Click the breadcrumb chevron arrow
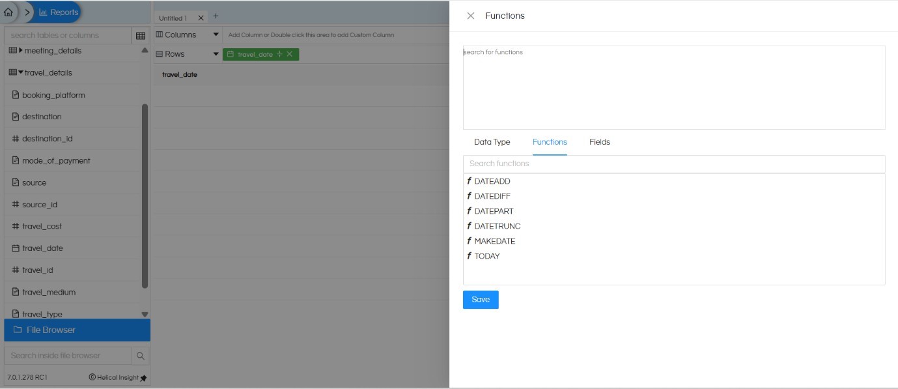The height and width of the screenshot is (389, 898). pos(27,12)
